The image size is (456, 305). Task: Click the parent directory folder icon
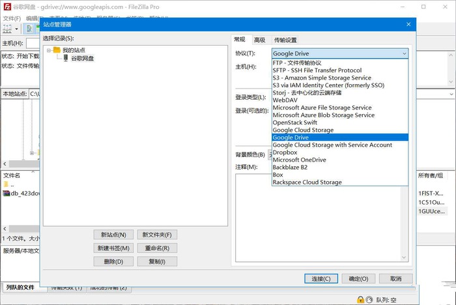click(6, 184)
